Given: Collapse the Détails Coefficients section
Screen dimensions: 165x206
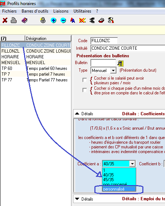Looking at the screenshot, I should (x=77, y=113).
